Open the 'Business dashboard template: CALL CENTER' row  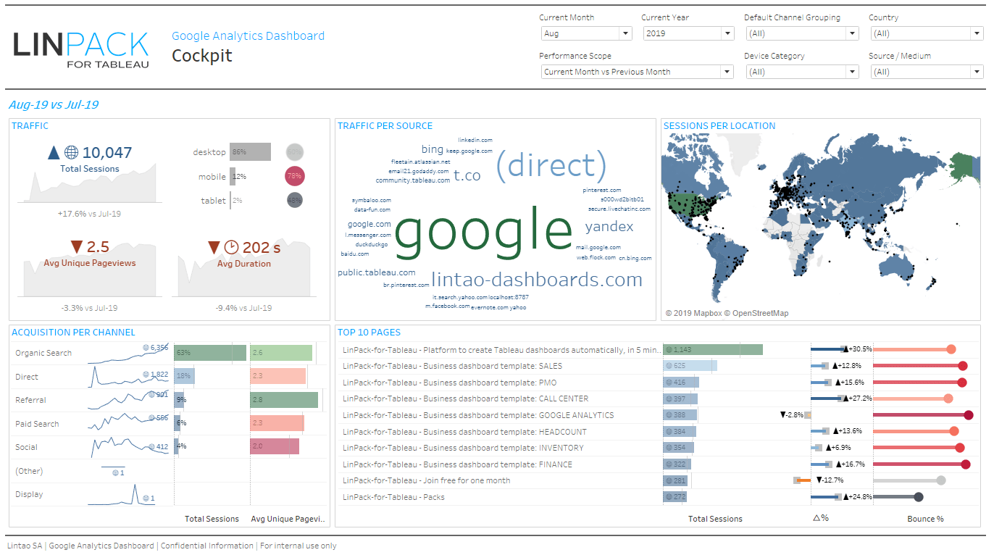465,398
